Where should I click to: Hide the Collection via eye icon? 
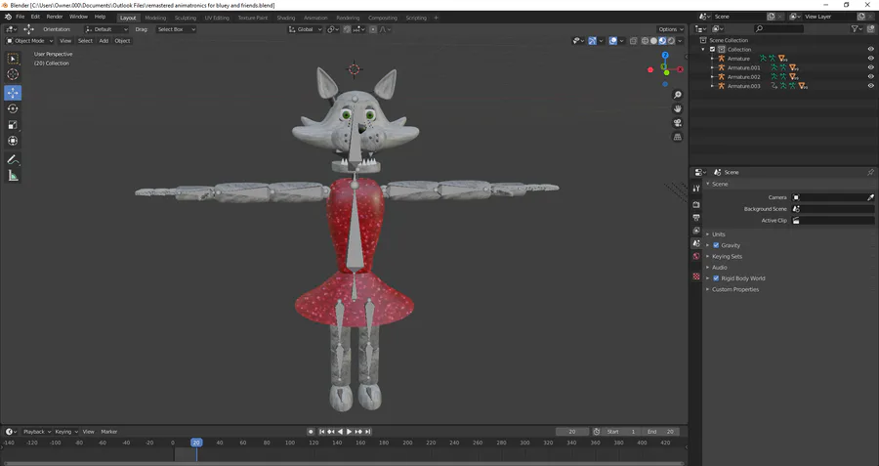pos(870,50)
